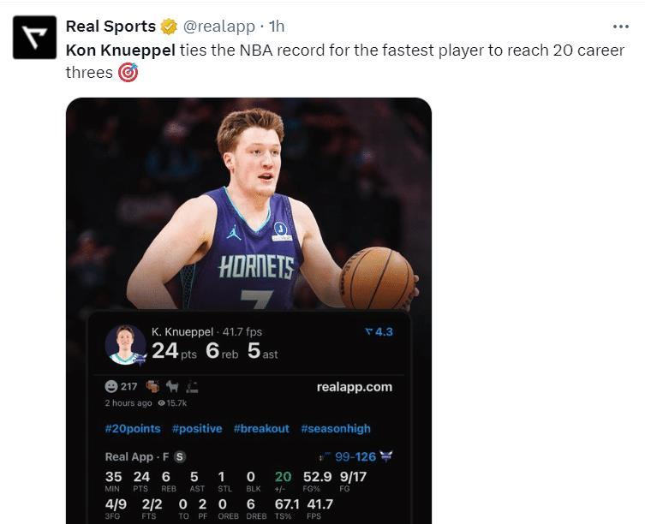645x524 pixels.
Task: Click the Real Sports account name
Action: pyautogui.click(x=110, y=27)
